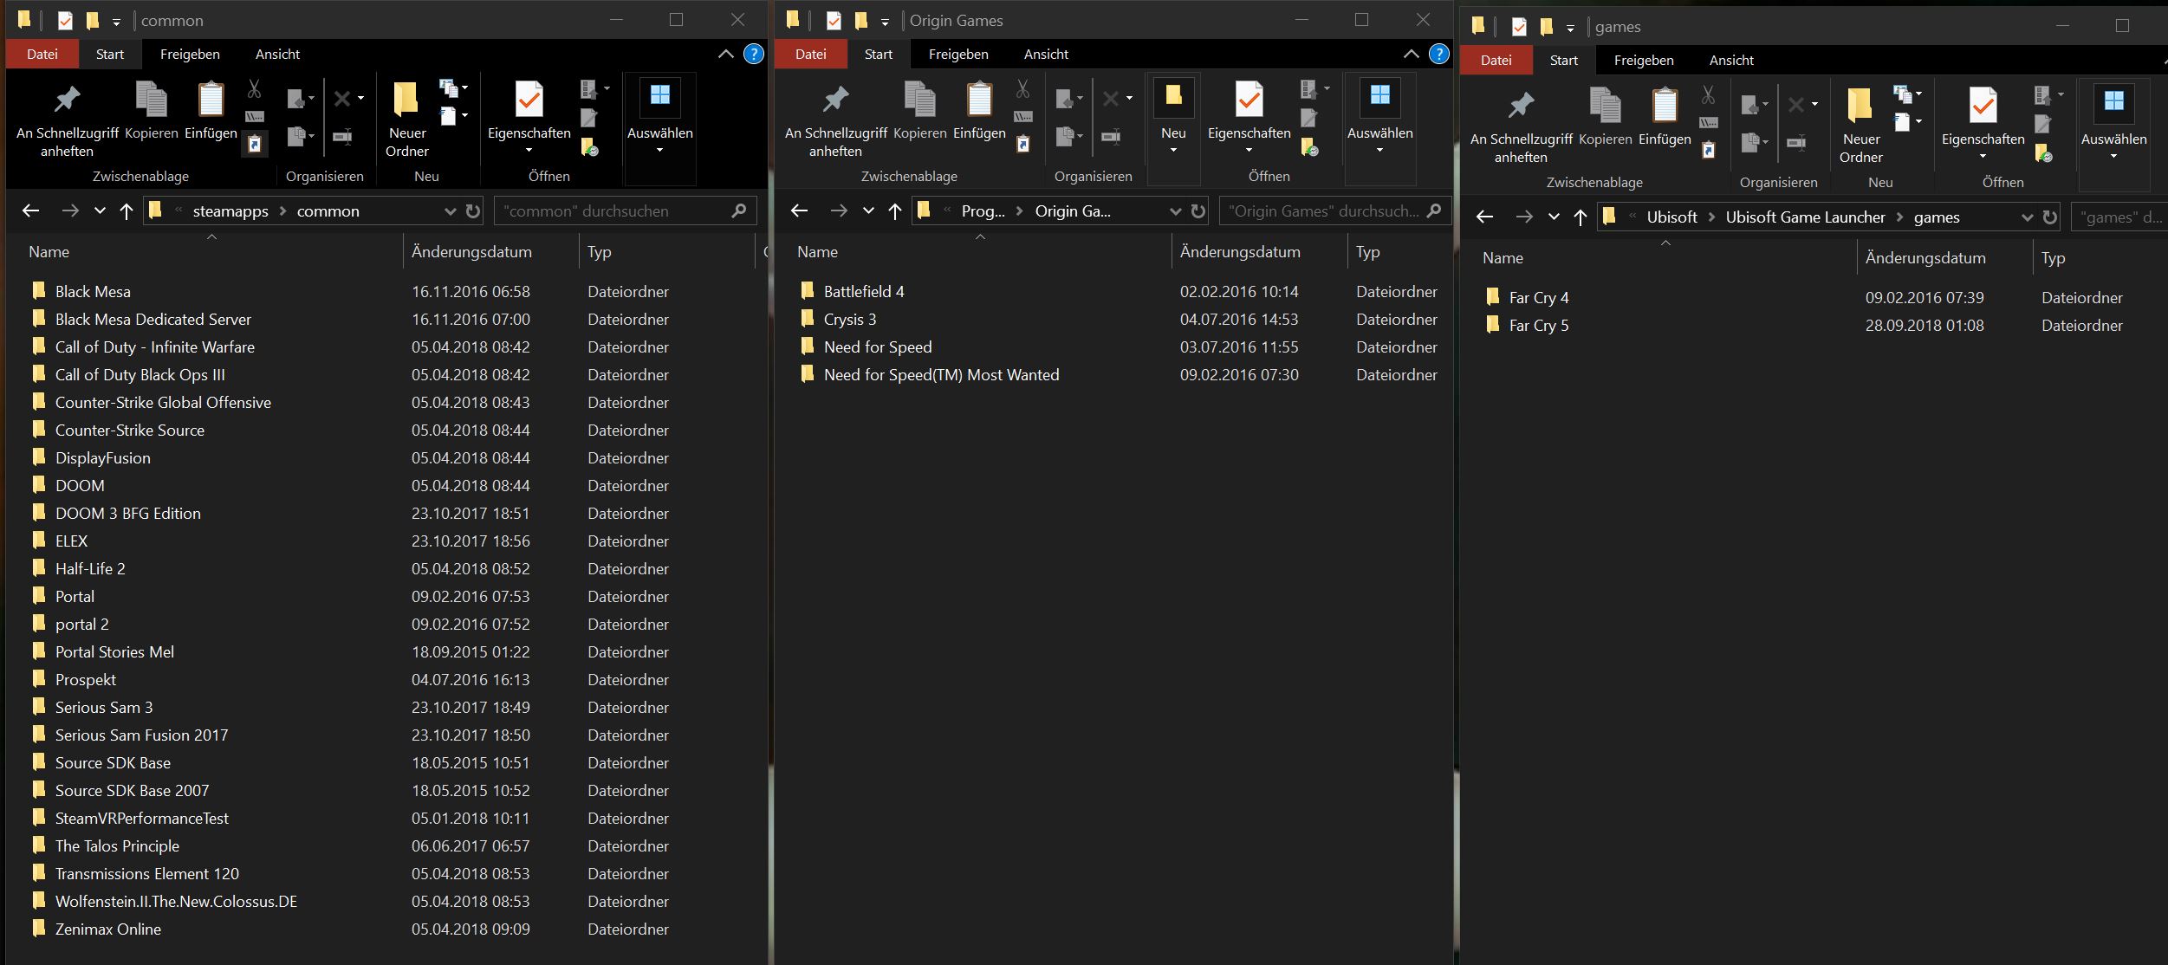Click the blue help icon in the common window
Screen dimensions: 2168x965
754,54
